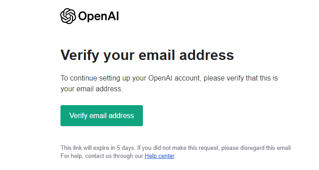Click the word "your" in the large heading
Screen dimensions: 319x170
(x=119, y=56)
